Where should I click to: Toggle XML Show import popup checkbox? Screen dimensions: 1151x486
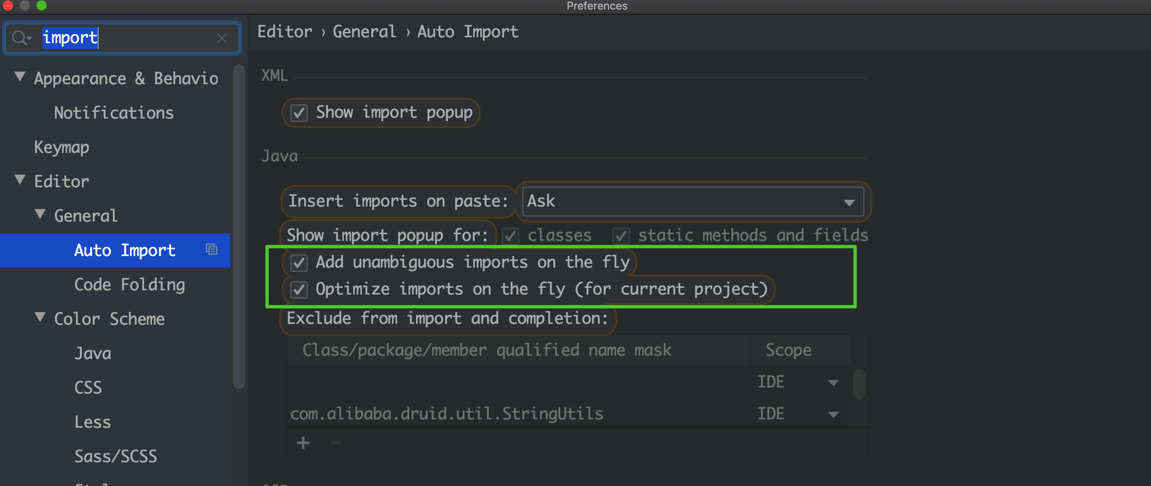pyautogui.click(x=299, y=113)
